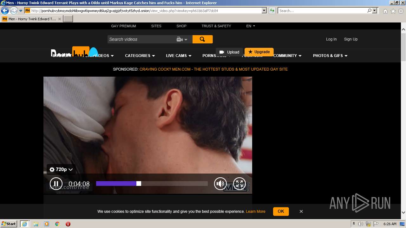The width and height of the screenshot is (406, 228).
Task: Click the scrollbar up arrow
Action: [x=403, y=30]
